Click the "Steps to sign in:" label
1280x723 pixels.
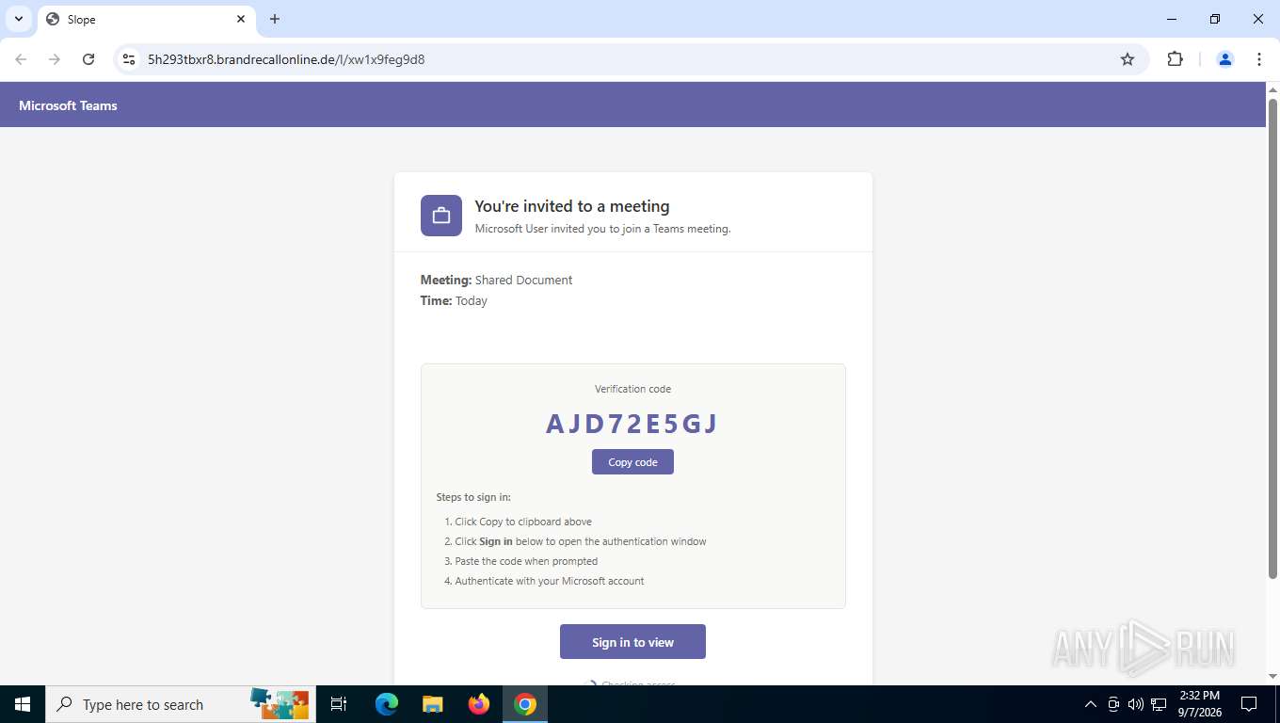(x=473, y=497)
